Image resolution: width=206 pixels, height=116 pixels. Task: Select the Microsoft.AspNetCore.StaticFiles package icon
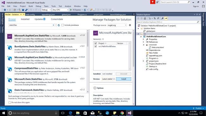coord(10,36)
